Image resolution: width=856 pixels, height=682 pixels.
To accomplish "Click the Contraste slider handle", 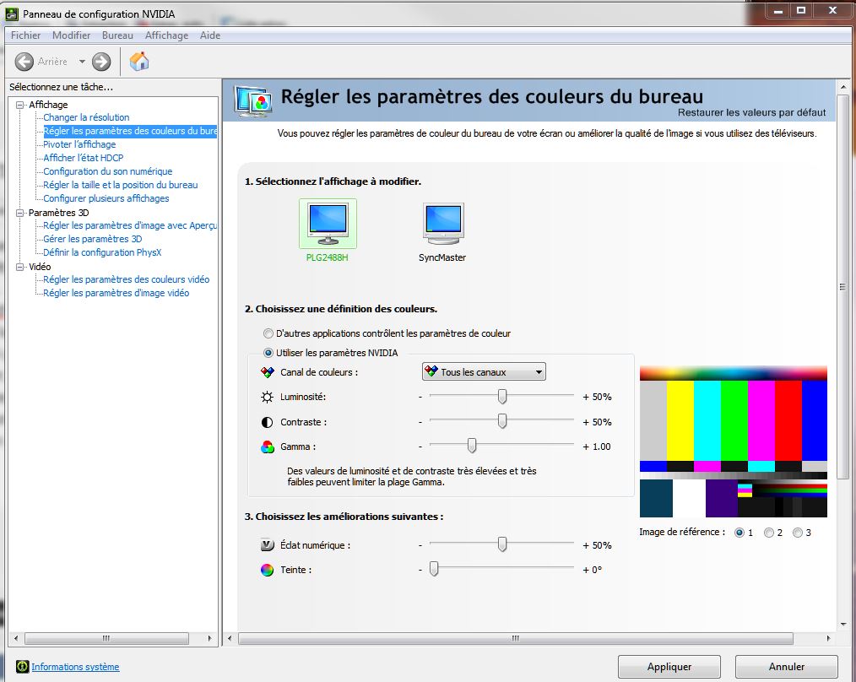I will [502, 421].
